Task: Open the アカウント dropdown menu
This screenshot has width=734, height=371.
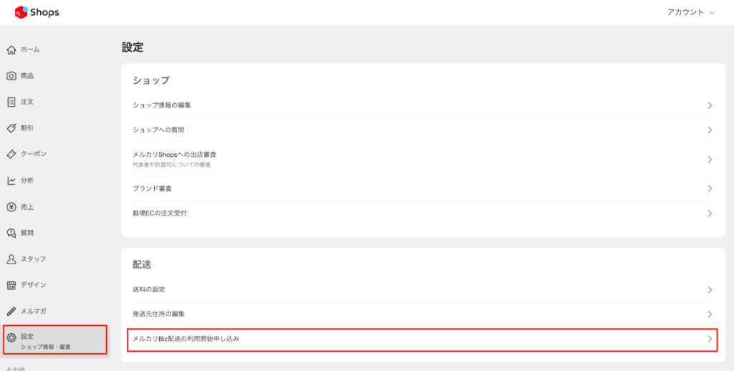Action: [x=691, y=12]
